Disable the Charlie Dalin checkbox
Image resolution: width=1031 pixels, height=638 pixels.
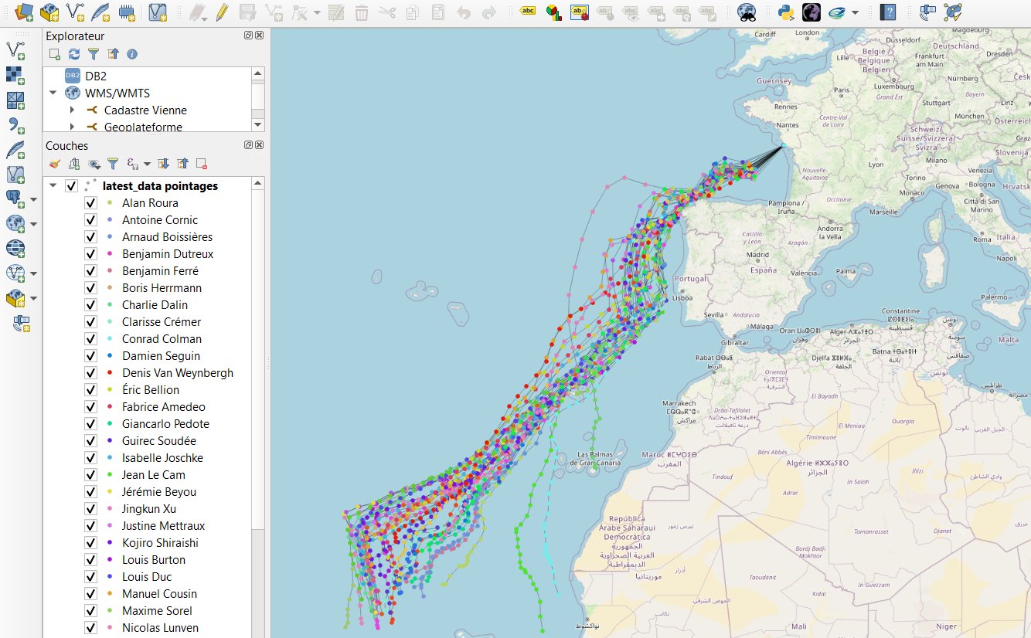pyautogui.click(x=90, y=305)
